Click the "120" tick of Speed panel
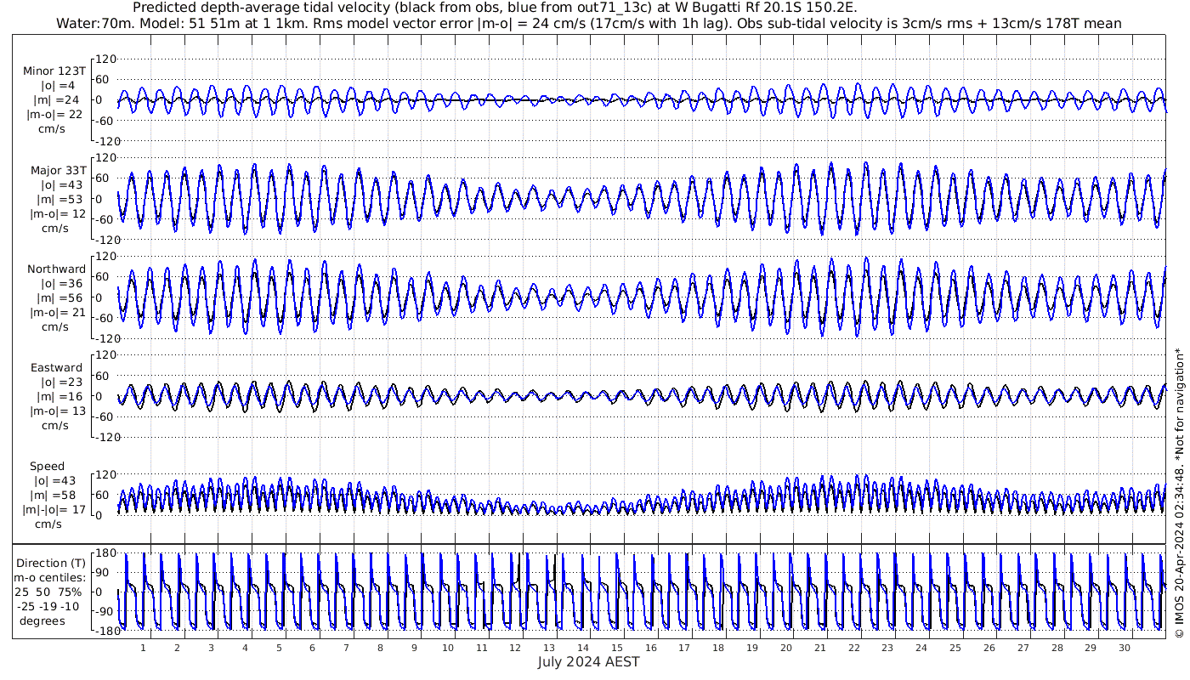Image resolution: width=1190 pixels, height=680 pixels. pyautogui.click(x=105, y=474)
